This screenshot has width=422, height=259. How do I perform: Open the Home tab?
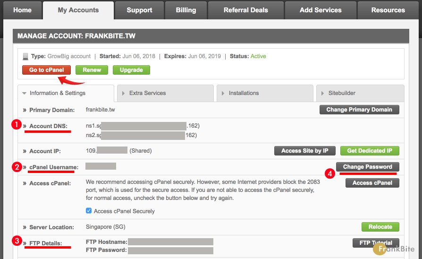tap(22, 10)
